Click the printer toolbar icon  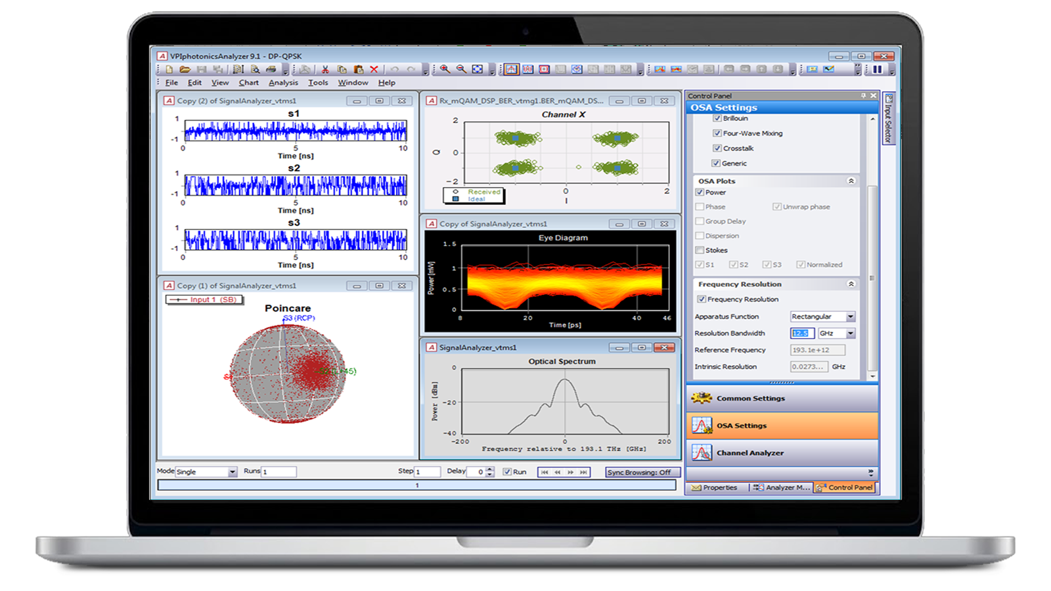(x=271, y=69)
